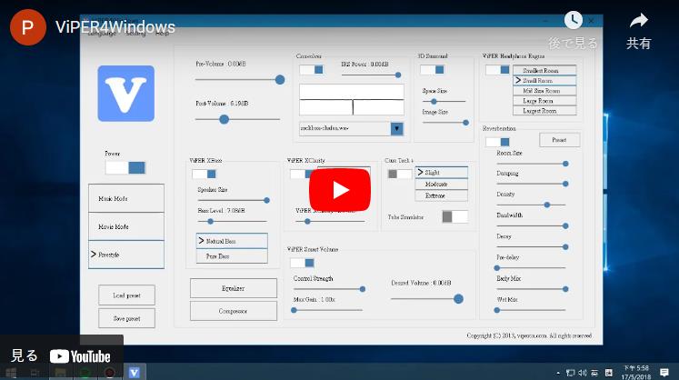The width and height of the screenshot is (679, 380).
Task: Open the Setting menu
Action: [x=135, y=33]
